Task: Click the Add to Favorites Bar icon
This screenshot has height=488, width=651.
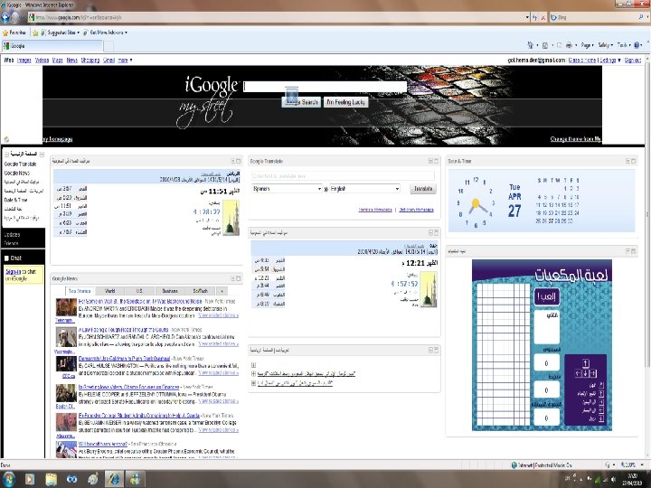Action: pos(35,33)
